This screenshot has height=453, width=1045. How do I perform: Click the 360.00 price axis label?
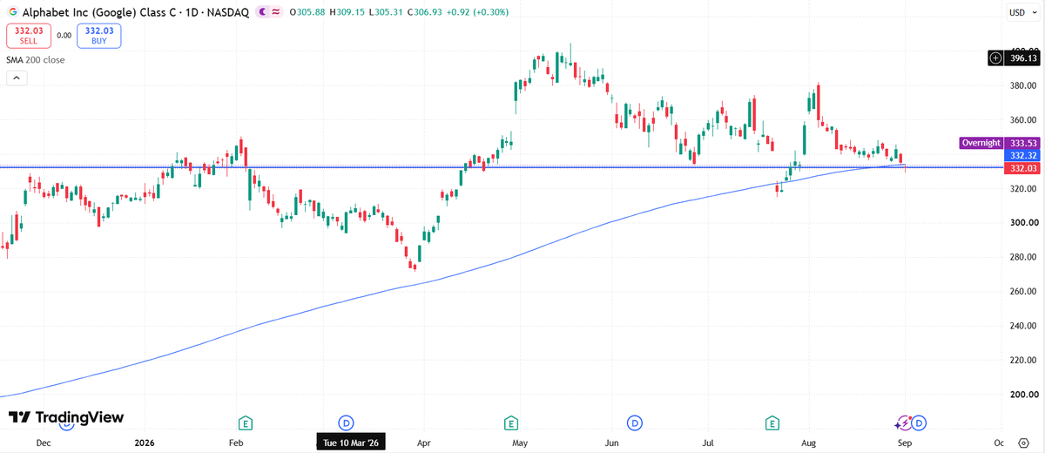(x=1022, y=120)
